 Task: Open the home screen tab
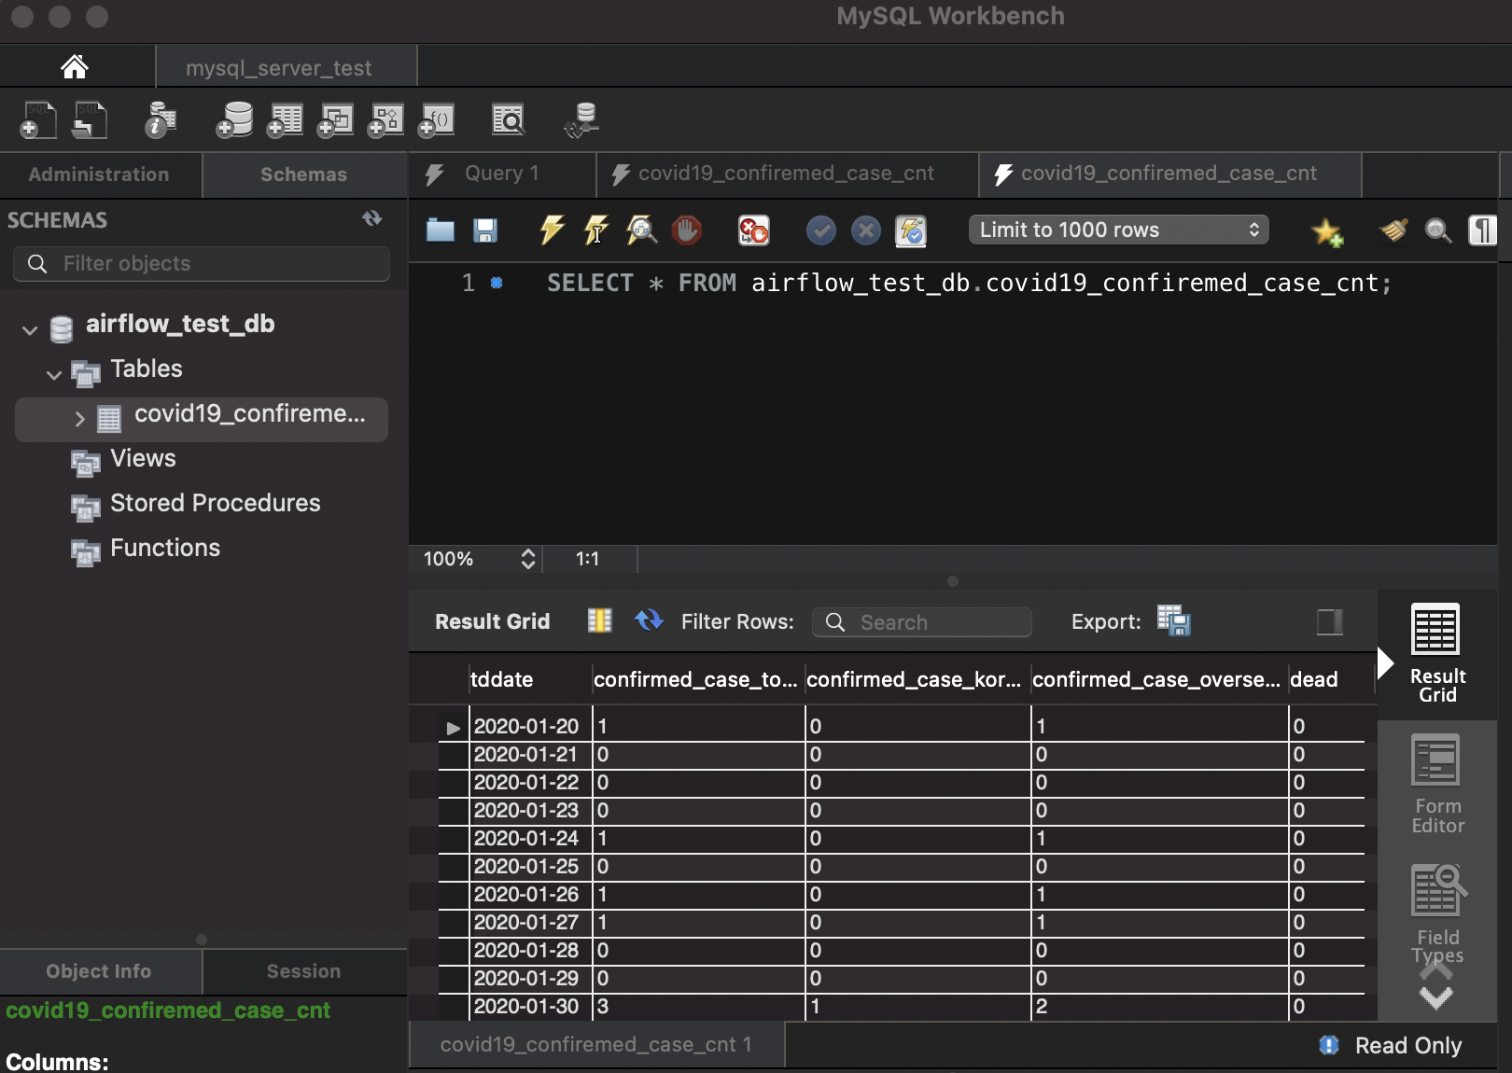tap(75, 67)
